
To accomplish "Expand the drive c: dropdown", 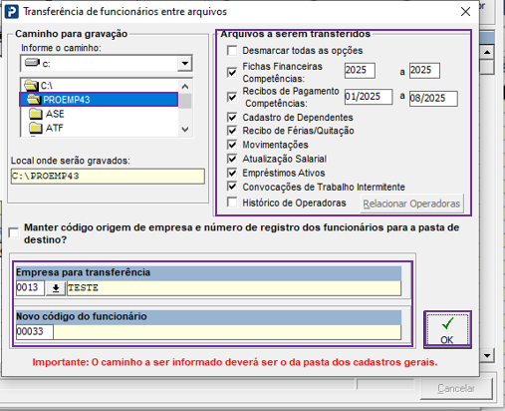I will click(184, 63).
